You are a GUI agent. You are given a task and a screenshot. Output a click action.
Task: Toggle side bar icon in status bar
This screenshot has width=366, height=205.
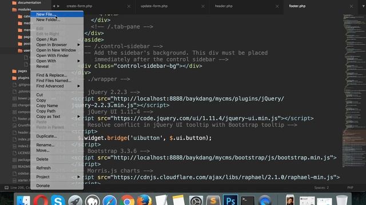point(6,187)
